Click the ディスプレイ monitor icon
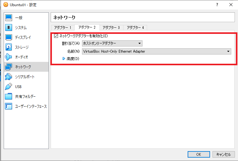Screen dimensions: 238x161 pos(9,37)
